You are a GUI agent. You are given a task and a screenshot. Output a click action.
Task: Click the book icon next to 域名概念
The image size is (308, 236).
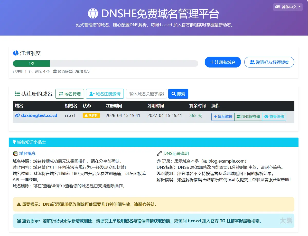(x=15, y=154)
